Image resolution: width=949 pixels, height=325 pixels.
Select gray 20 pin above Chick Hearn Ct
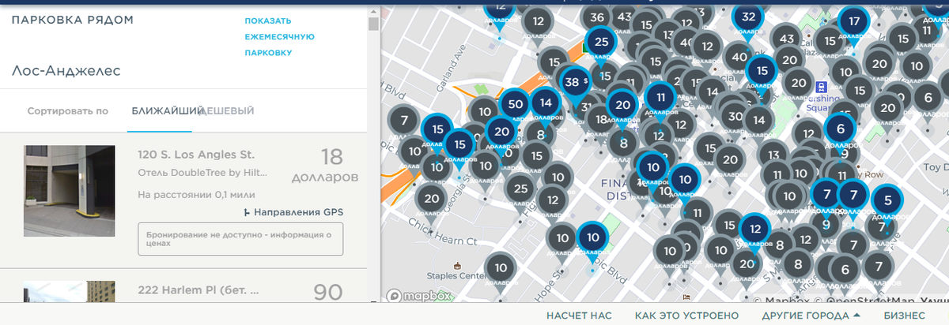431,199
